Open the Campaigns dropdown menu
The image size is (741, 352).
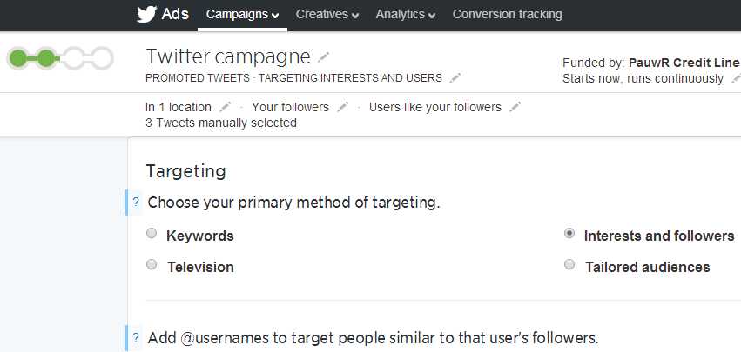[242, 15]
